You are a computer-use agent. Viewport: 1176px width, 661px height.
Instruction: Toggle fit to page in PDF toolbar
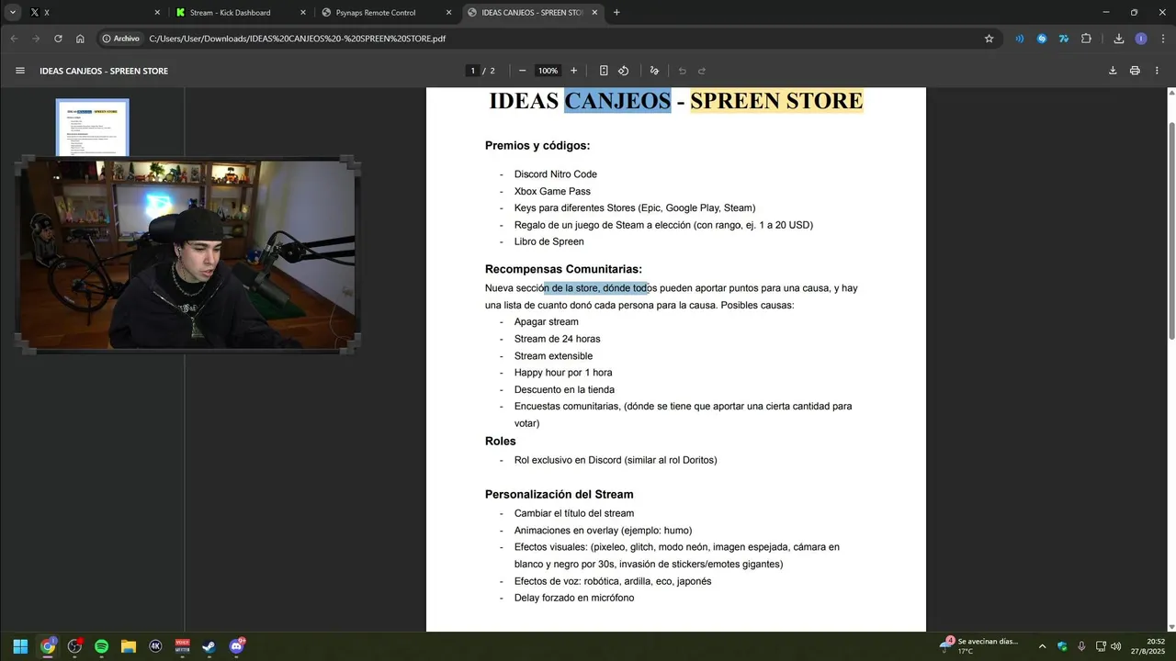[x=604, y=71]
